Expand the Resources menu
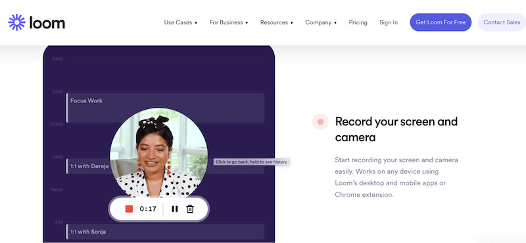 coord(277,22)
